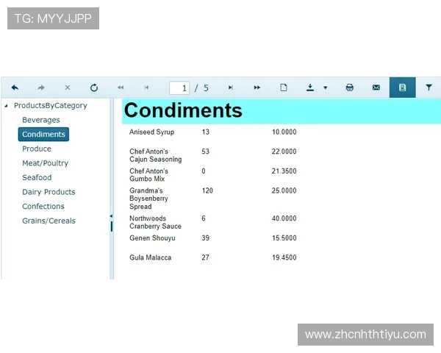Viewport: 441px width, 353px height.
Task: Jump to the last page
Action: pos(257,88)
